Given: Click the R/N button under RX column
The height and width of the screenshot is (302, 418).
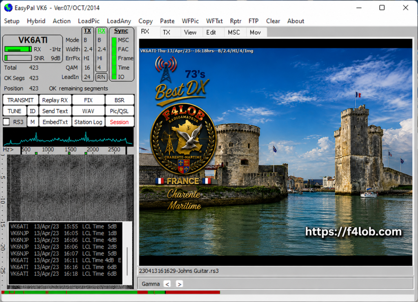Looking at the screenshot, I should coord(101,77).
